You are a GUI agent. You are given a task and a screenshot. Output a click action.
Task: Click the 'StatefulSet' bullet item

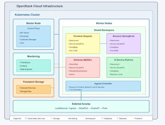73,64
